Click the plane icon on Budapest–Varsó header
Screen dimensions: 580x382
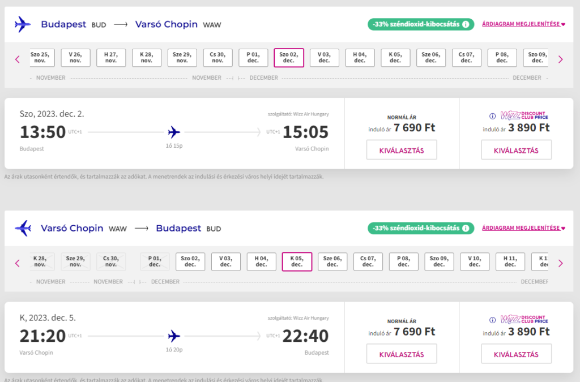point(23,24)
